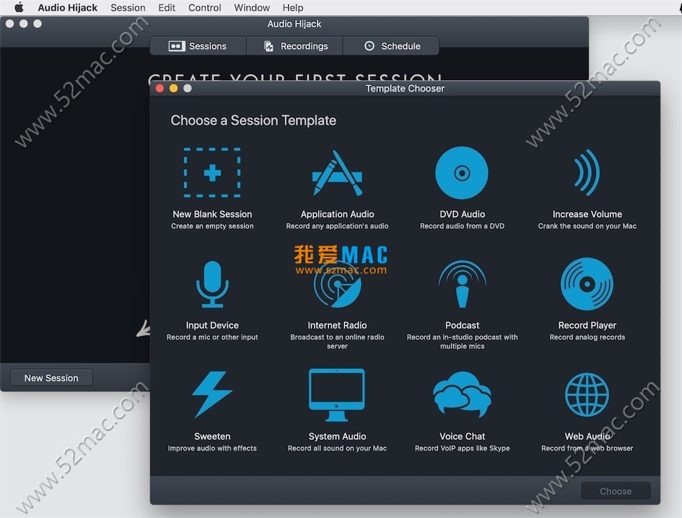Open the Window menu

(252, 8)
